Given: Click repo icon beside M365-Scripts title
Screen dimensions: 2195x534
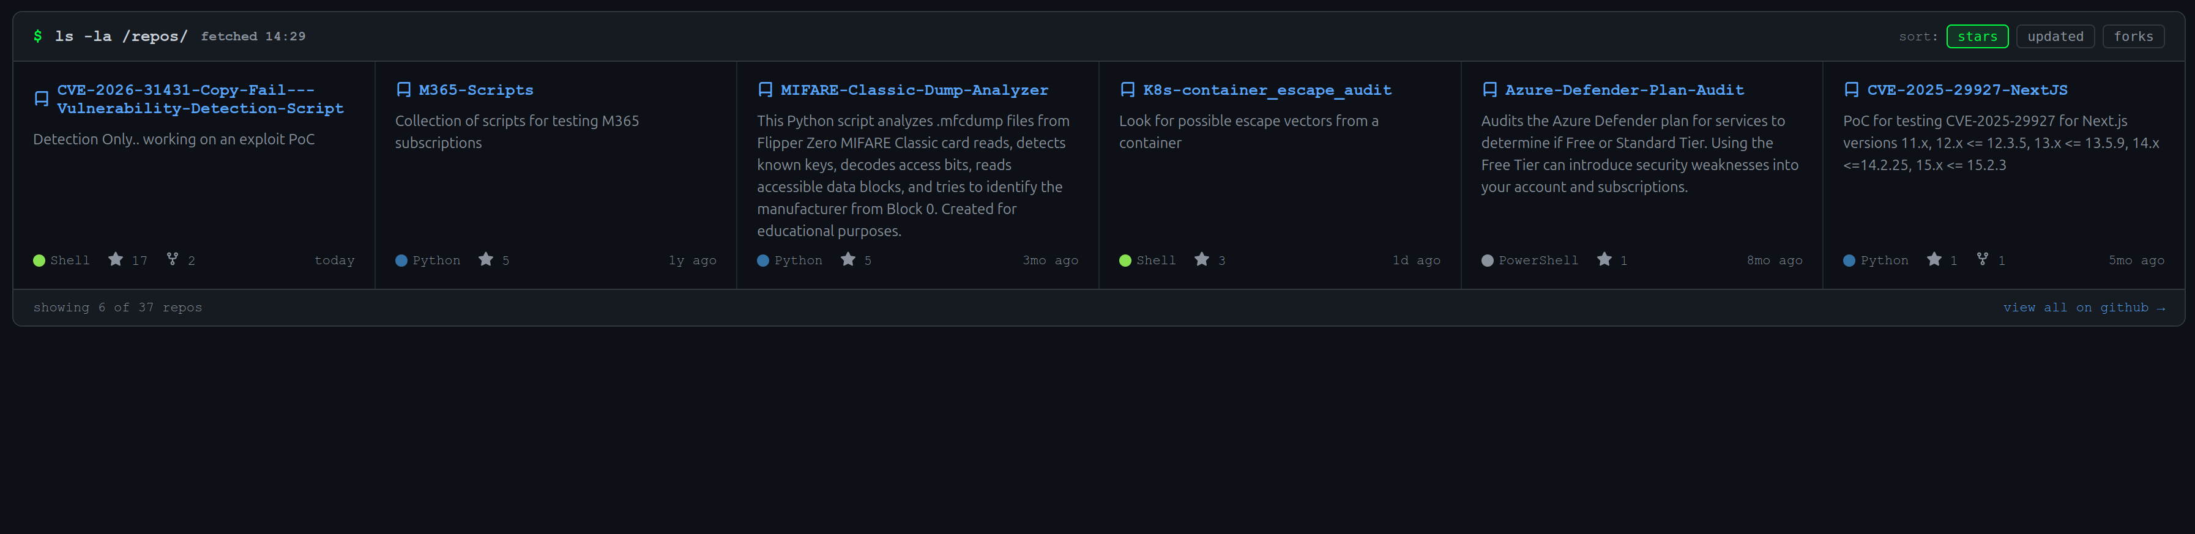Looking at the screenshot, I should (403, 89).
